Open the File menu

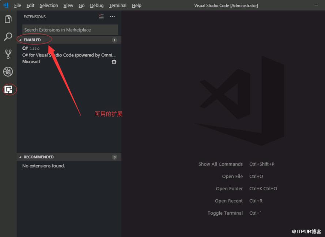[x=18, y=5]
